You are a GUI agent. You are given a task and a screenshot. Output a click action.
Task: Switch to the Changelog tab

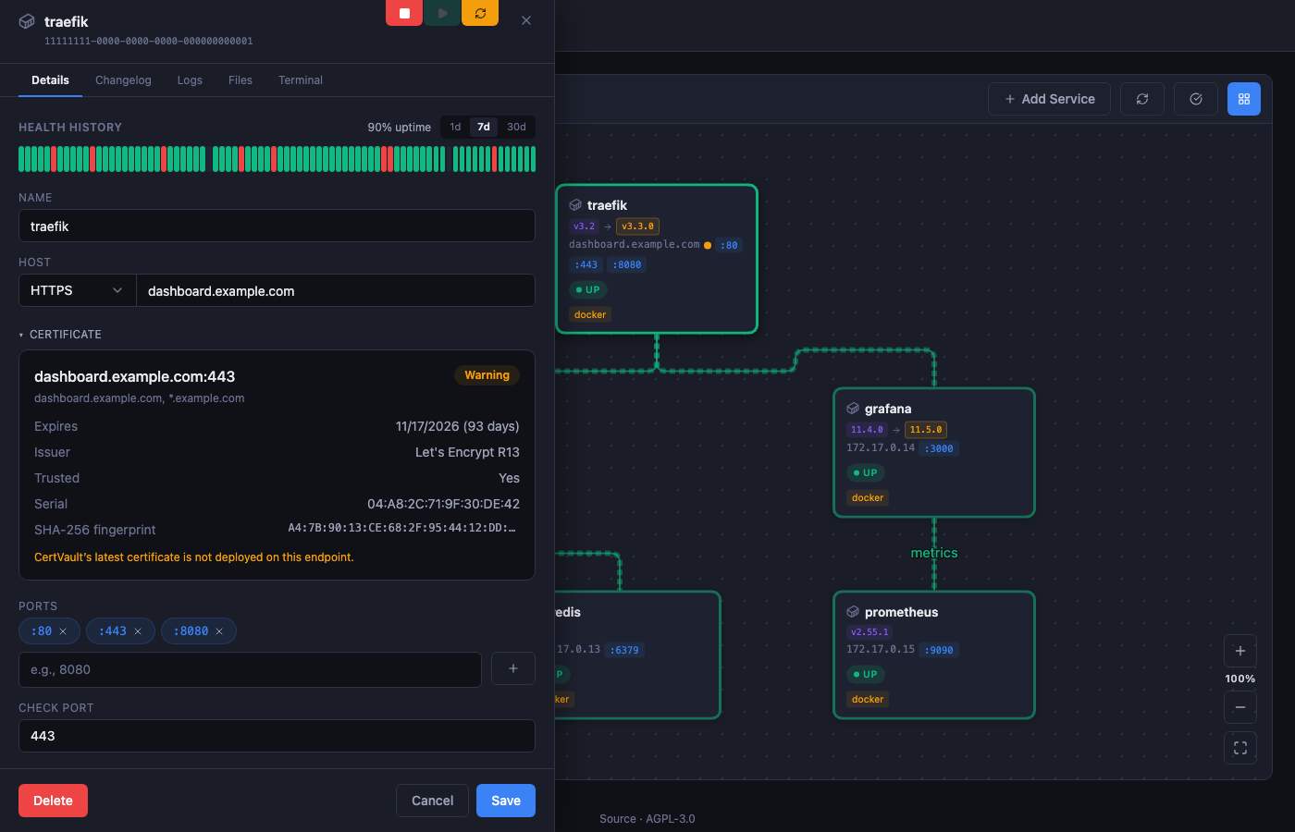(123, 80)
